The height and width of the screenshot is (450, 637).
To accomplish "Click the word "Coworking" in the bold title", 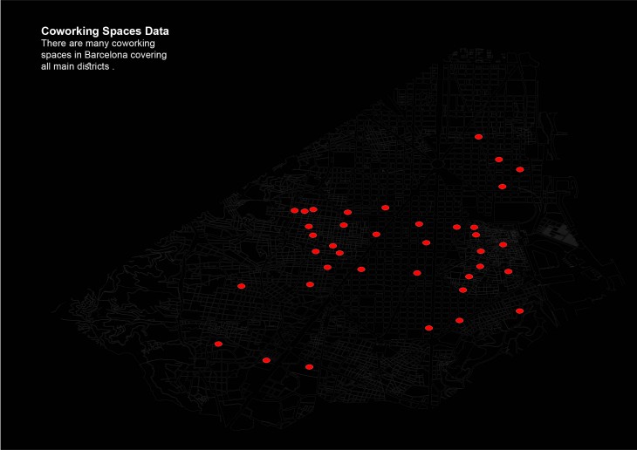I will click(70, 31).
